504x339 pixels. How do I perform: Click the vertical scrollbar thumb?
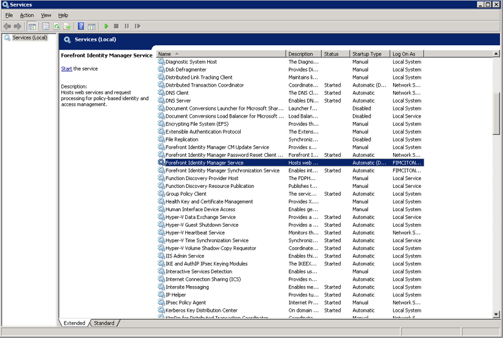496,114
